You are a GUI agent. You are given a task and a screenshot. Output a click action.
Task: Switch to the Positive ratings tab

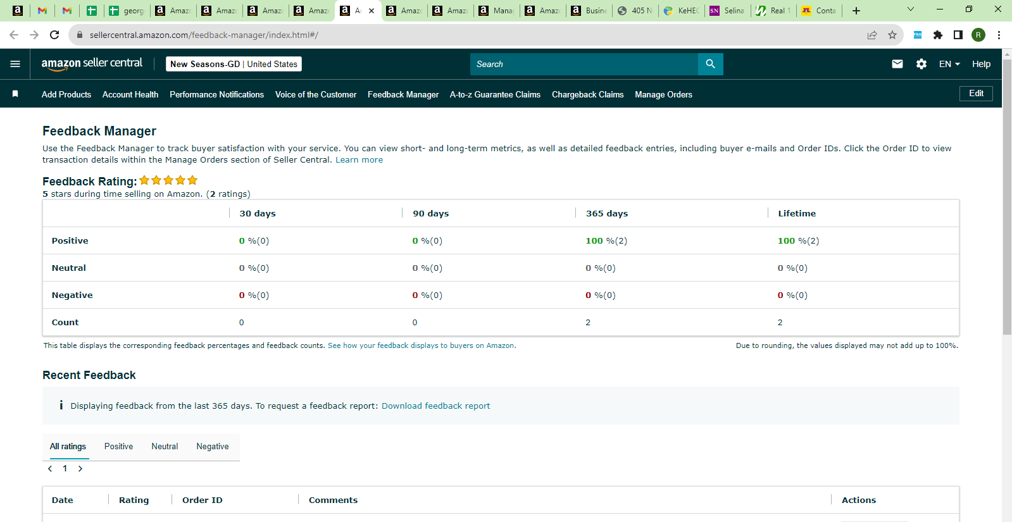118,446
